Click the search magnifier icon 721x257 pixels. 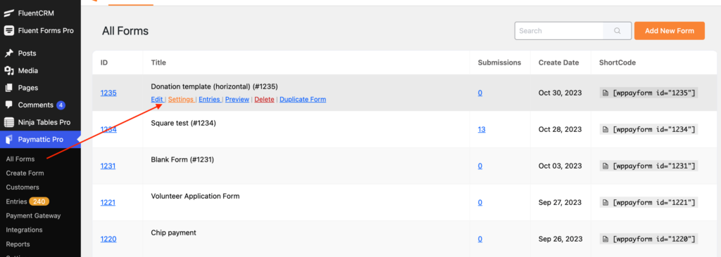(617, 31)
